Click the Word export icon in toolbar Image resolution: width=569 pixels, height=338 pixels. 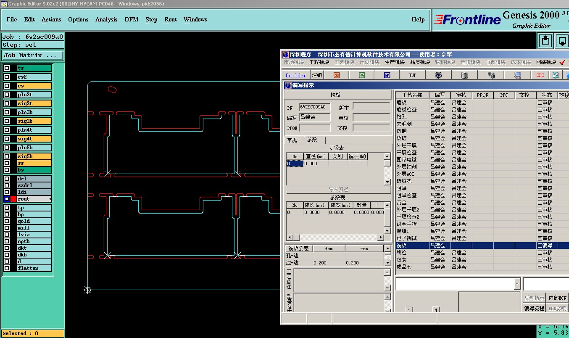click(x=387, y=75)
